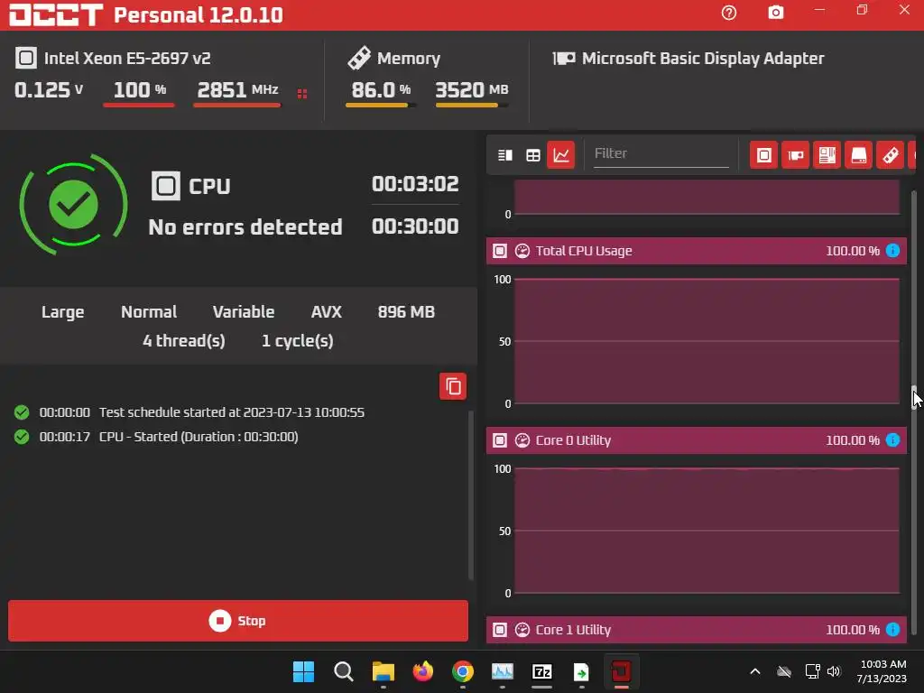The width and height of the screenshot is (924, 693).
Task: Click the Large data set setting
Action: click(x=62, y=311)
